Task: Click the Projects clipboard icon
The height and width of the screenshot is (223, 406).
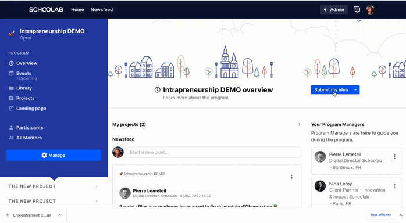Action: tap(11, 98)
